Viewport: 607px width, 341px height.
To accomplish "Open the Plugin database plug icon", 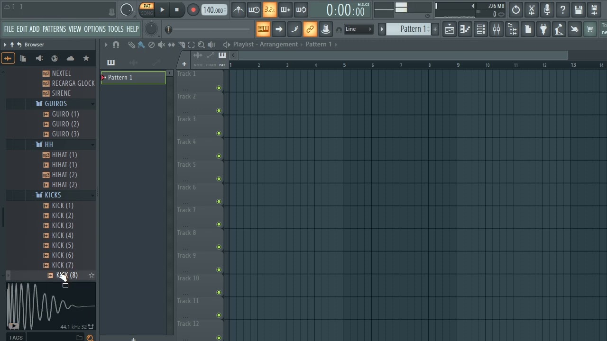I will (x=543, y=29).
